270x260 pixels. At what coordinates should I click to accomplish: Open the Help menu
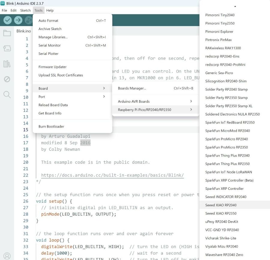click(50, 10)
